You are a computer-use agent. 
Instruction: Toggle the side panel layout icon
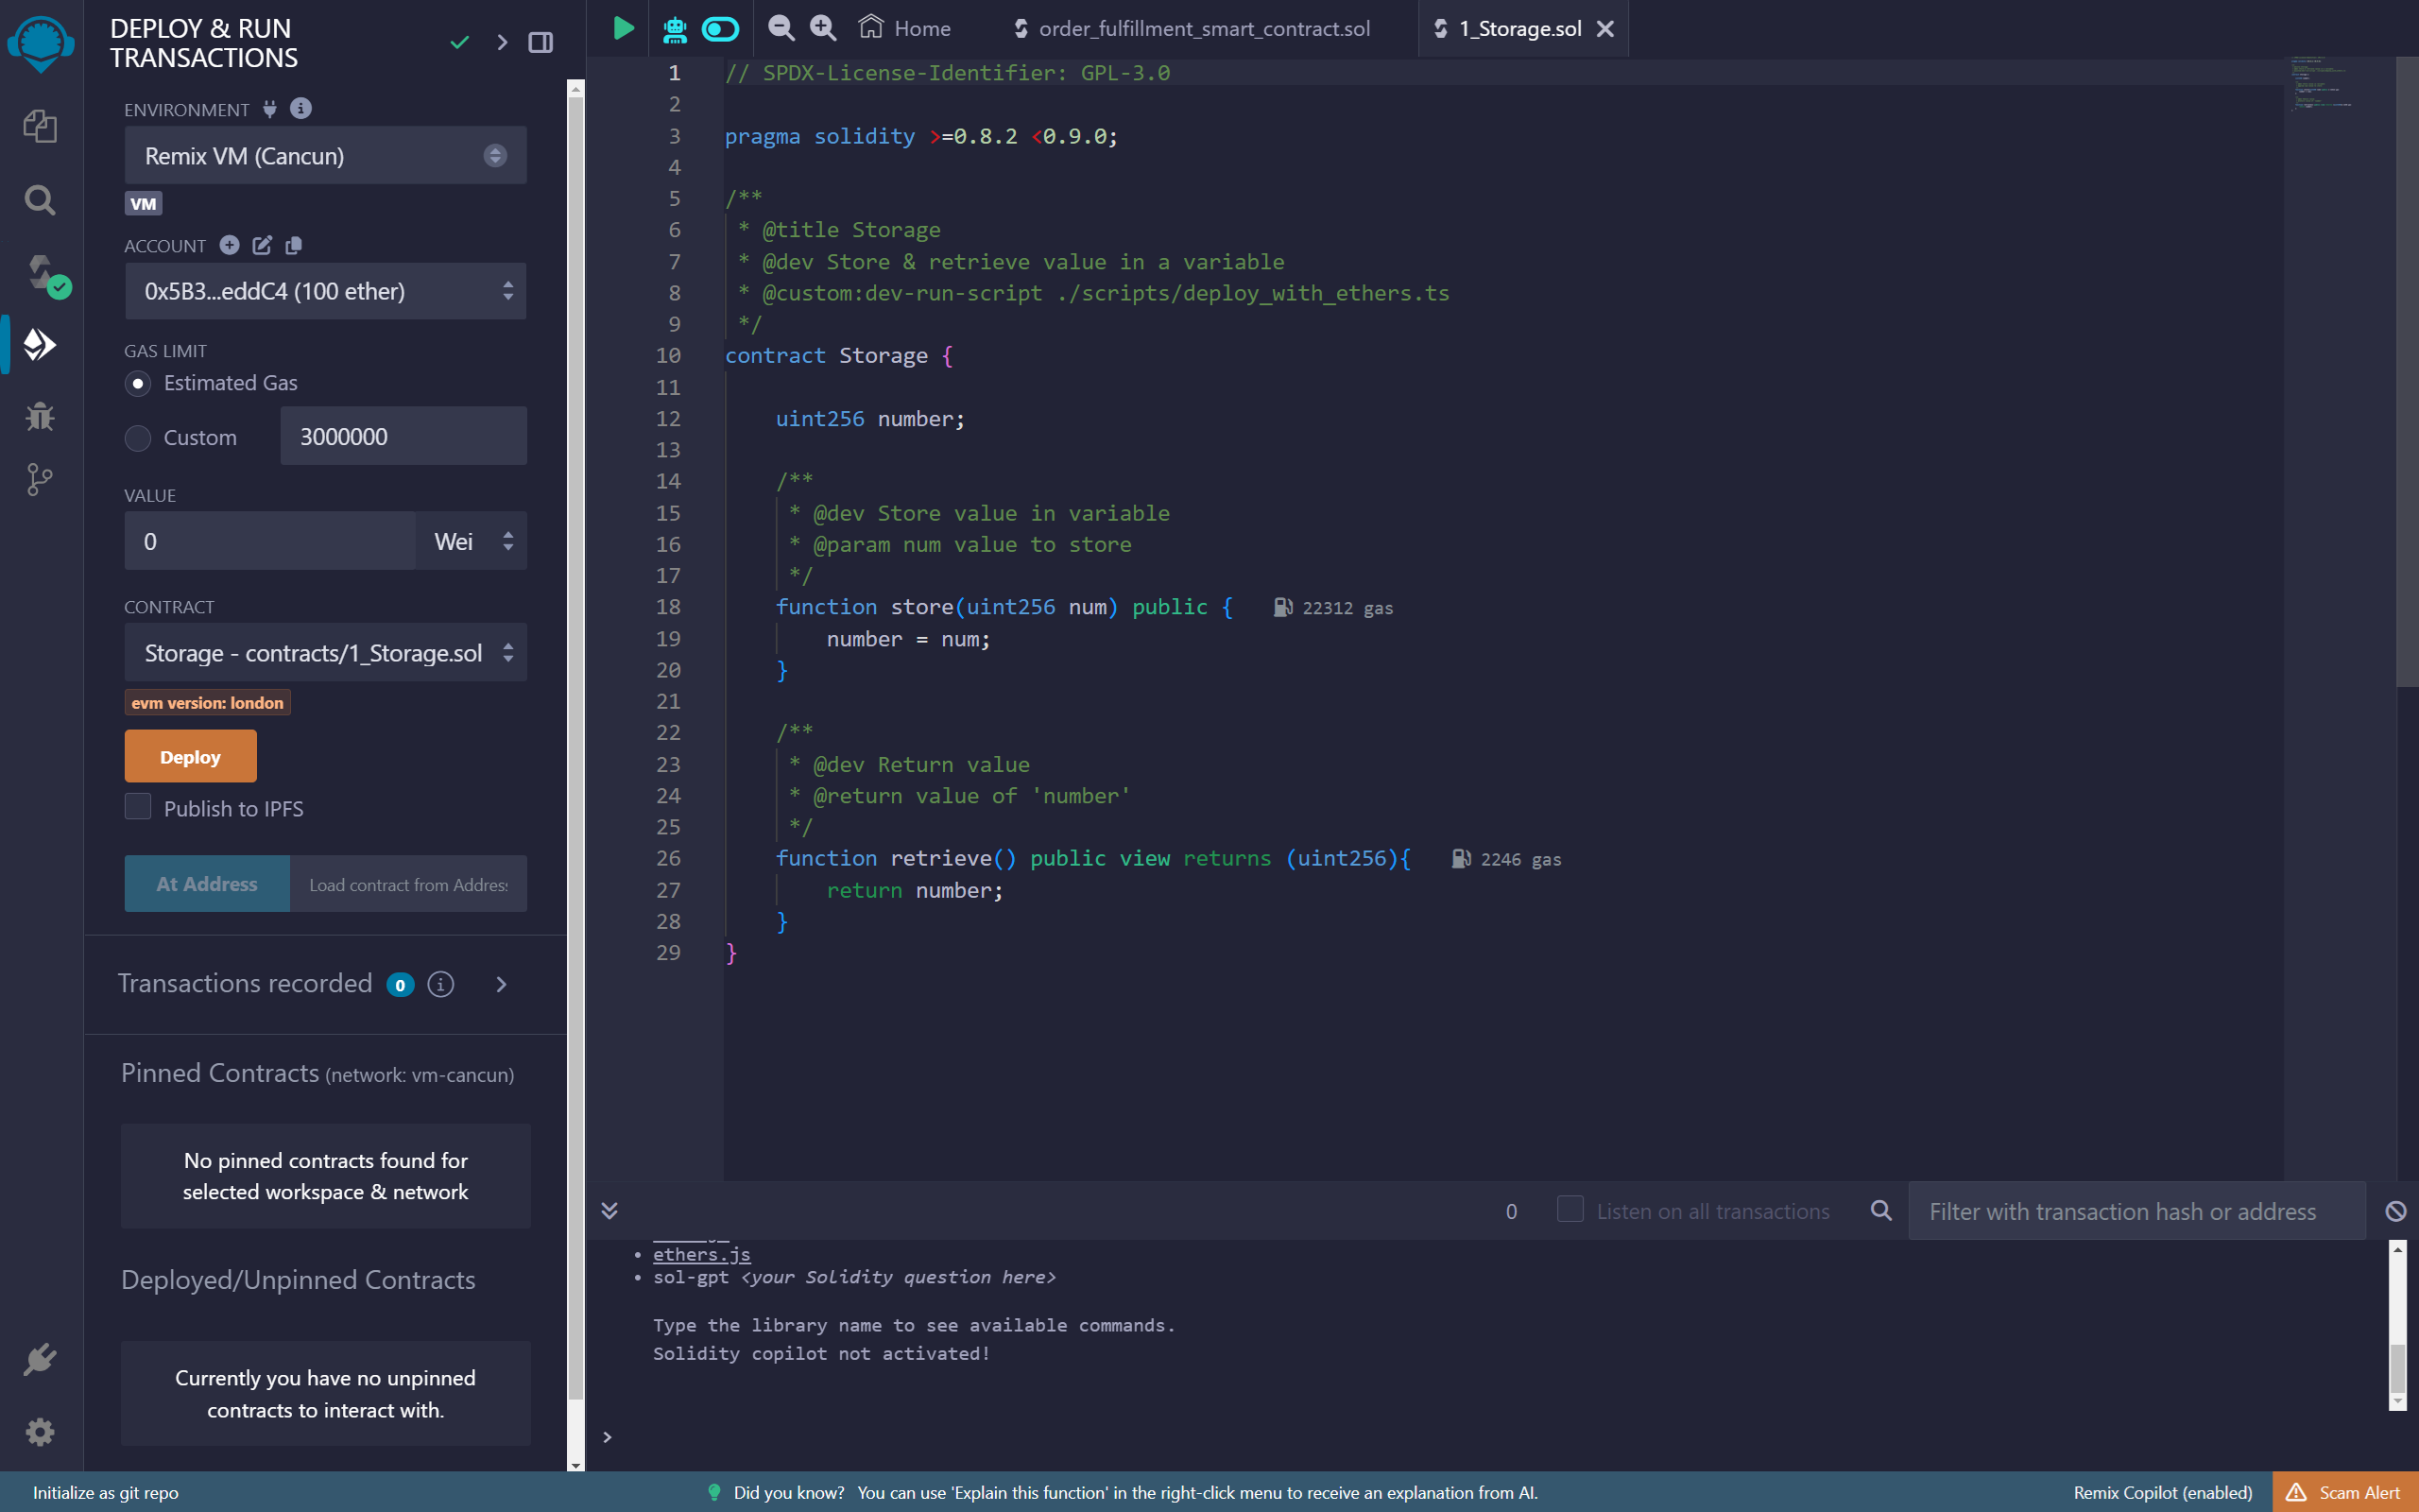click(x=540, y=42)
